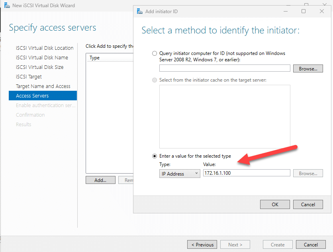Screen dimensions: 333x252
Task: Select "Query initiator computer for ID" option
Action: click(x=155, y=53)
